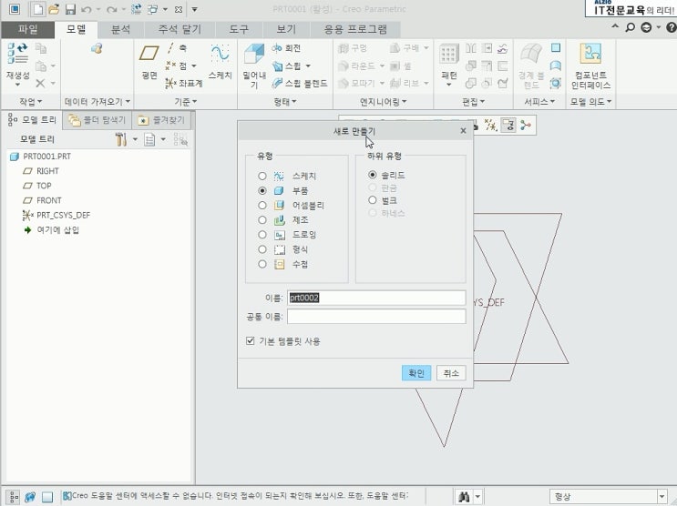Click the Regenerate (재생성) icon
This screenshot has width=677, height=506.
(x=17, y=64)
